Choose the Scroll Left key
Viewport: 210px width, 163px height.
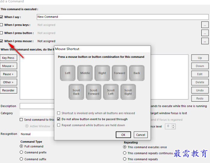point(111,92)
